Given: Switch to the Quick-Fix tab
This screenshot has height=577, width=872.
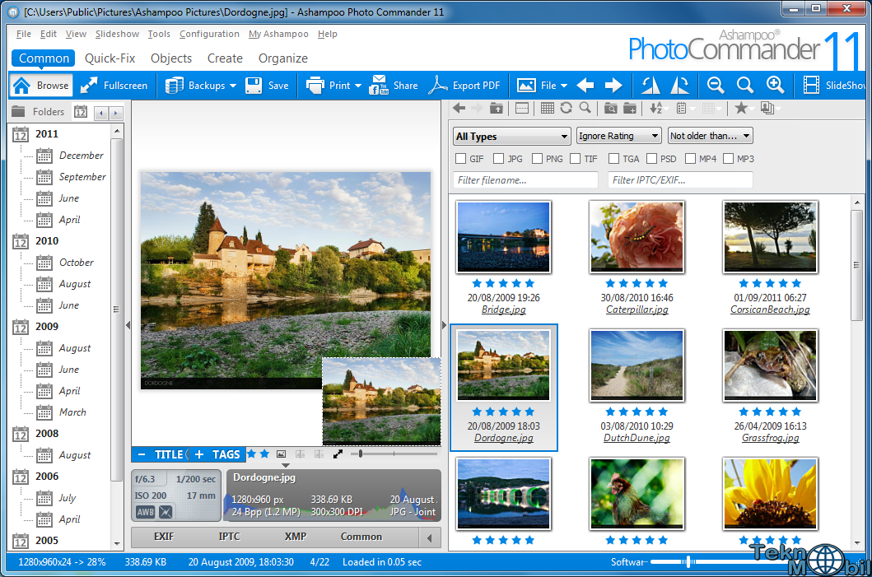Looking at the screenshot, I should [x=110, y=58].
